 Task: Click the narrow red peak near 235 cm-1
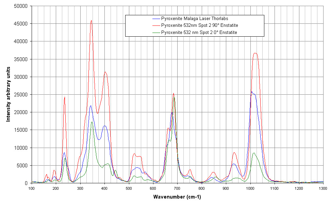[65, 97]
